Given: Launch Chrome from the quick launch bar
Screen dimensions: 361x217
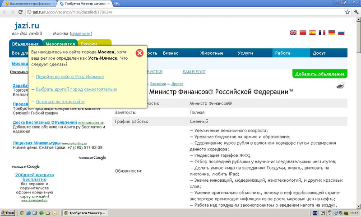Looking at the screenshot, I should tap(22, 213).
